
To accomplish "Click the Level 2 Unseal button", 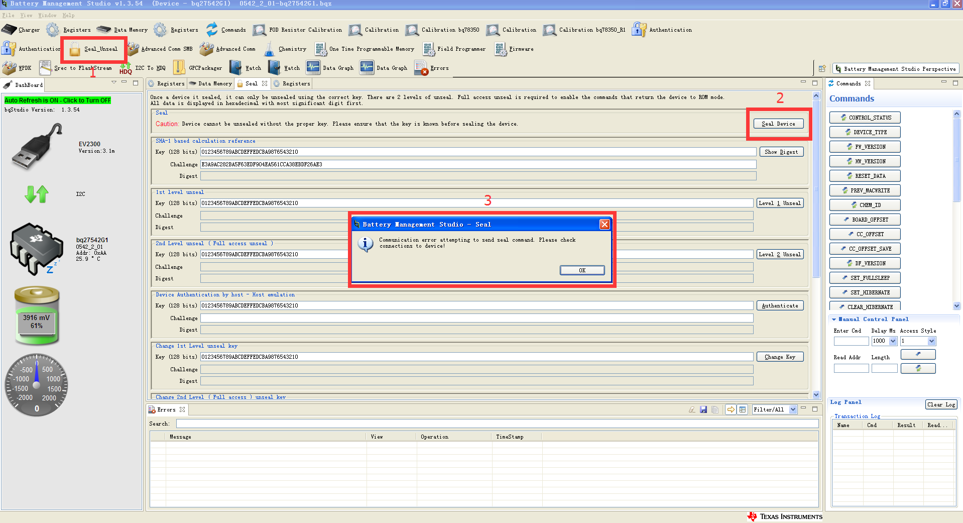I will [780, 254].
